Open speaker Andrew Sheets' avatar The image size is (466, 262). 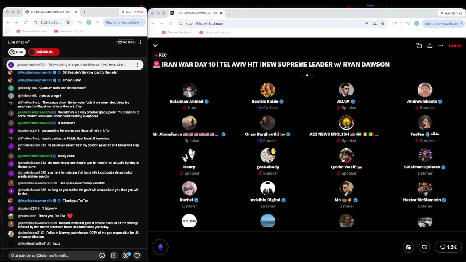point(425,90)
